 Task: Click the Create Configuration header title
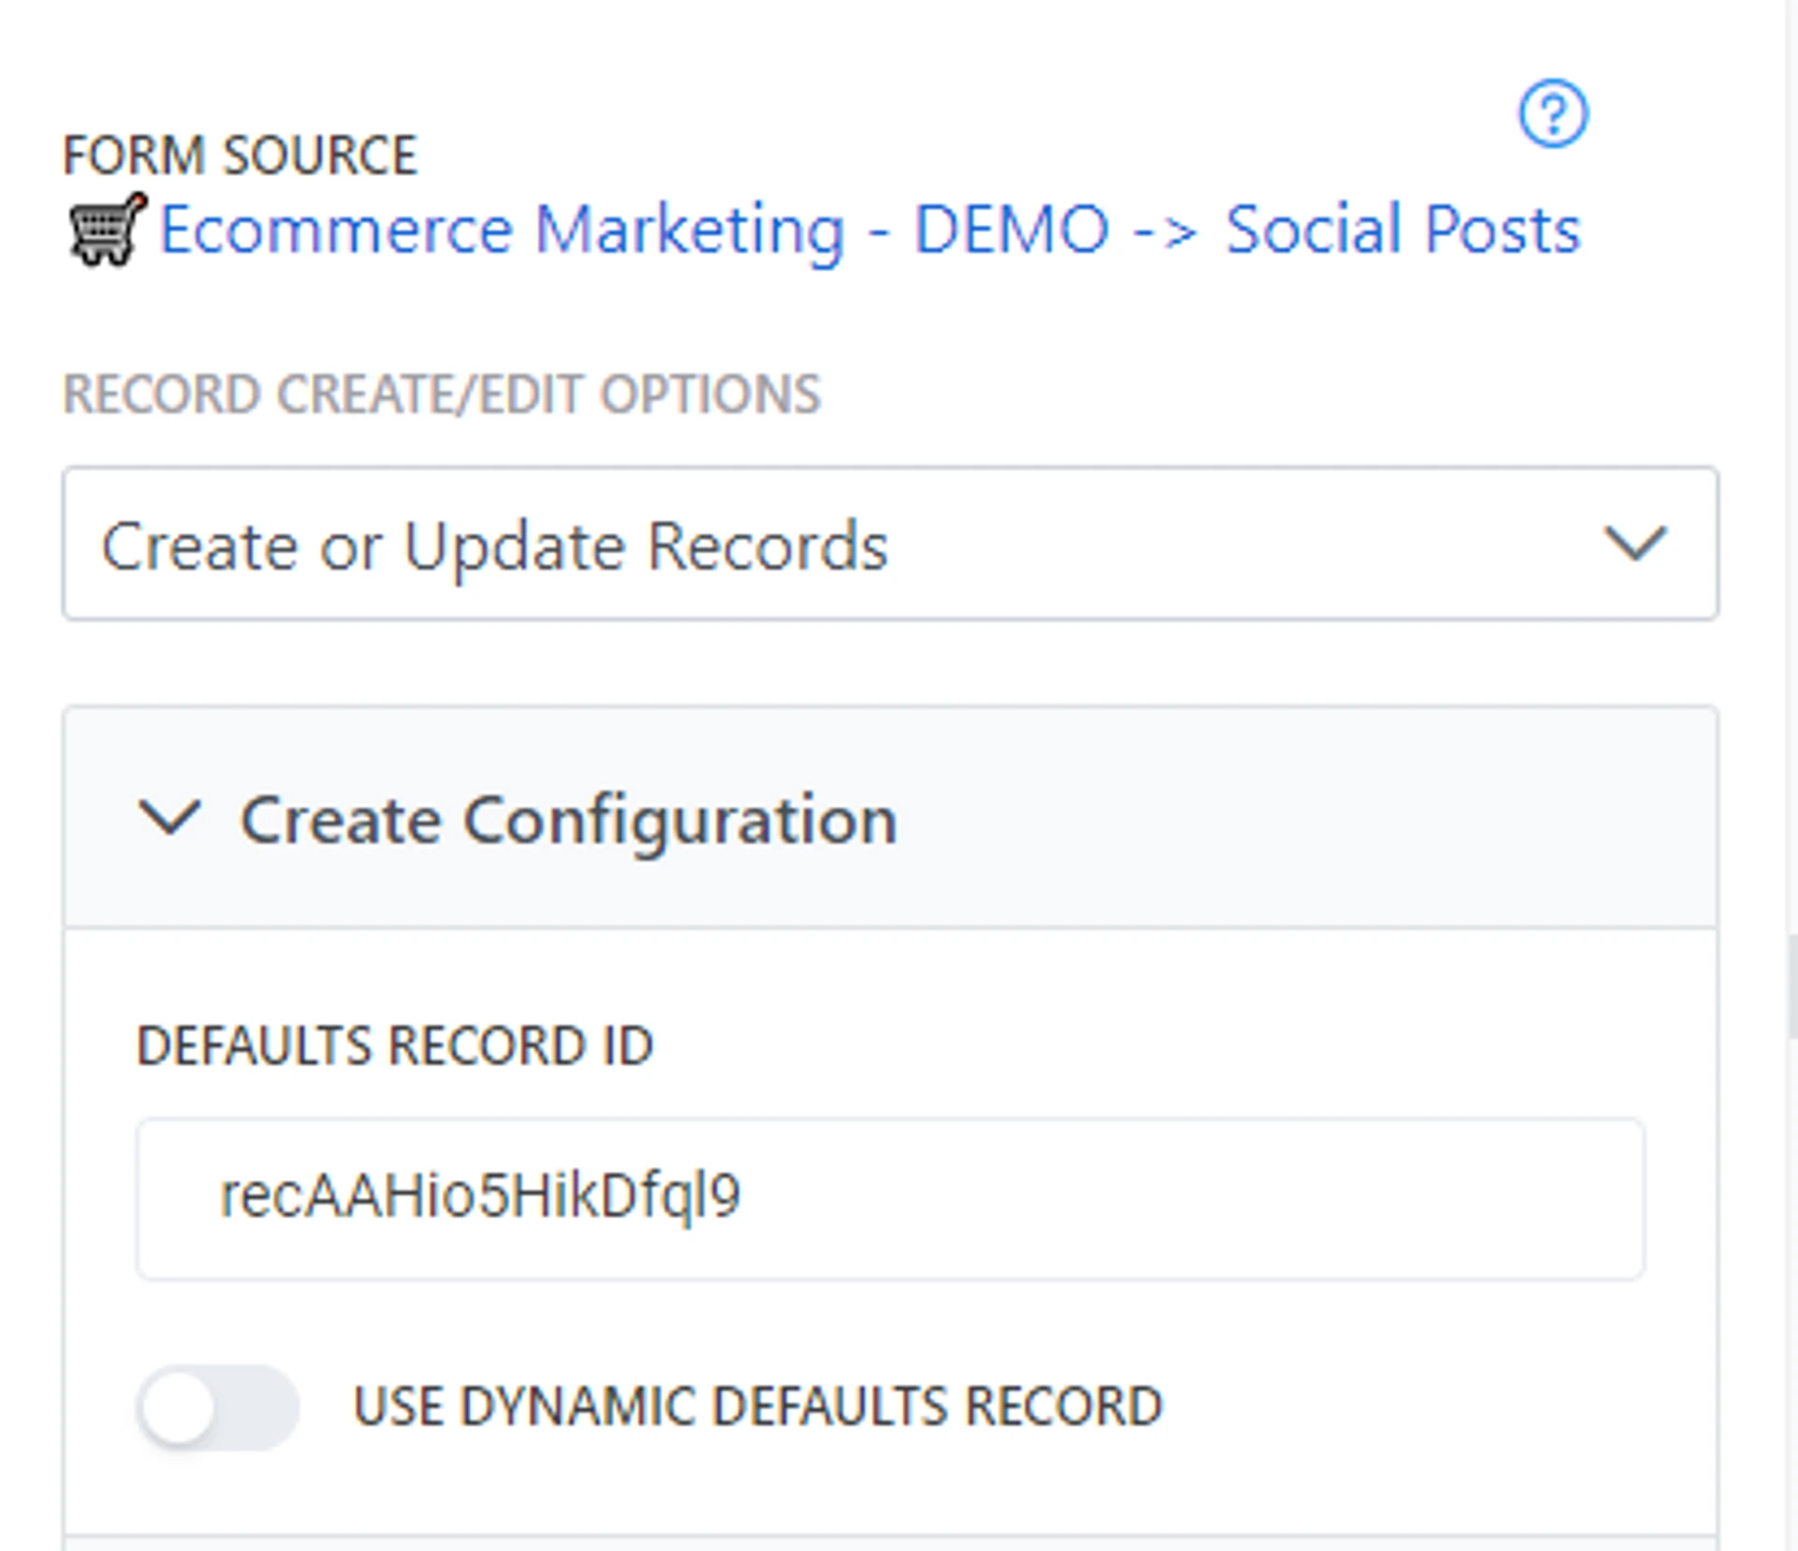(x=568, y=820)
